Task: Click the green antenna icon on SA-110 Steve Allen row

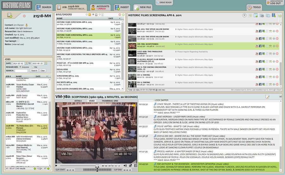Action: (270, 39)
